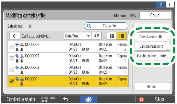177x104 pixels.
Task: Tap the Stop label
Action: 159,99
